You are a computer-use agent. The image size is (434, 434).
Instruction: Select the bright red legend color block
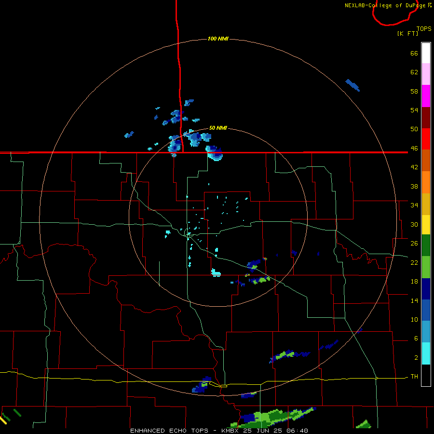point(426,139)
